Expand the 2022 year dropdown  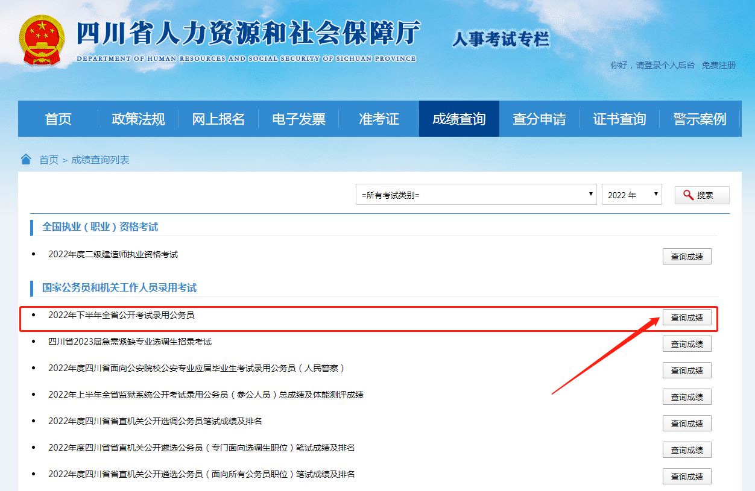click(631, 195)
